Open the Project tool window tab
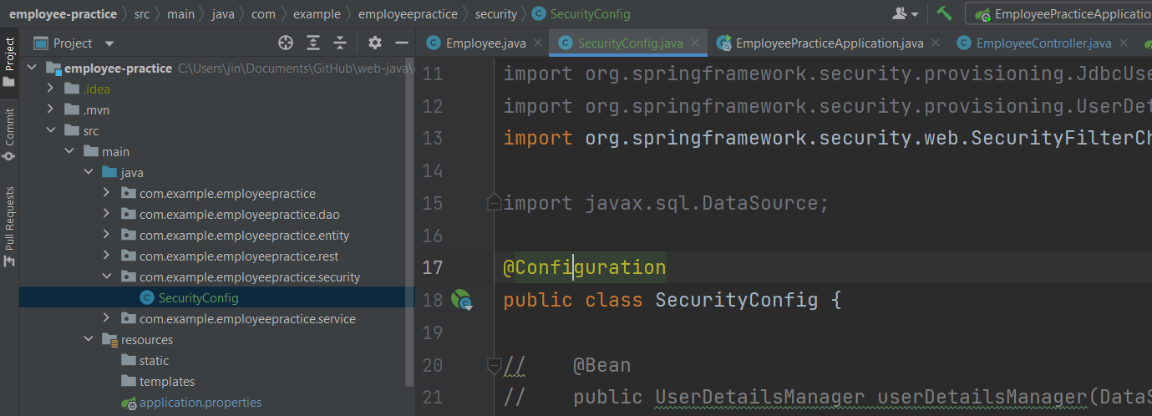The width and height of the screenshot is (1152, 416). (9, 62)
